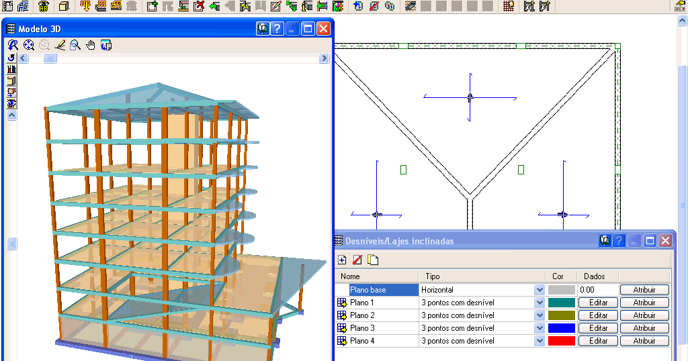Screen dimensions: 688x361
Task: Click the copy plane icon in Desníveis dialog
Action: coord(373,260)
